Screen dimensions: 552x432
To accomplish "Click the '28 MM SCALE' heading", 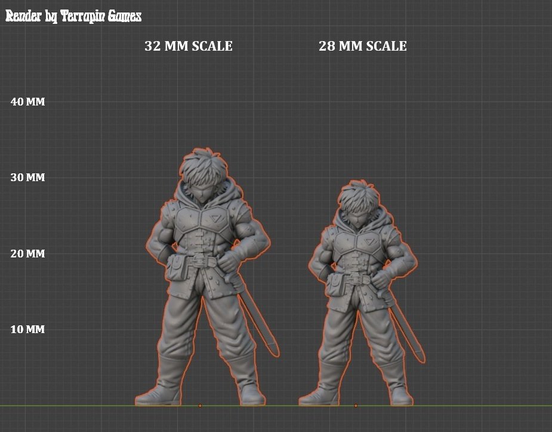I will point(363,46).
